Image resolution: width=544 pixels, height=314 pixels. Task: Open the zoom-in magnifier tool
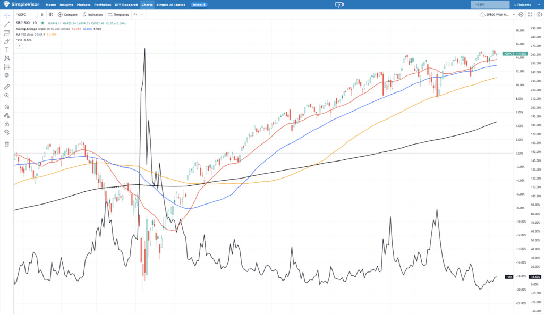tap(6, 95)
